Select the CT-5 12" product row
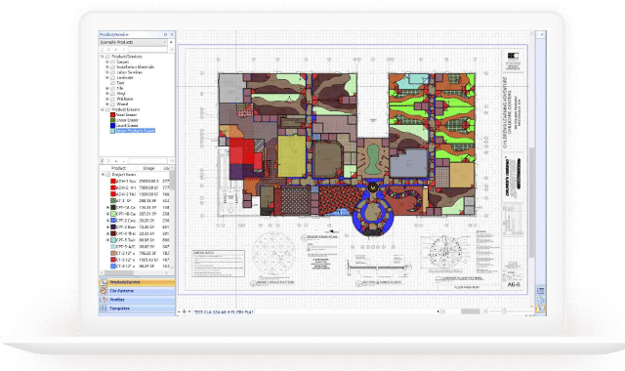 [135, 260]
